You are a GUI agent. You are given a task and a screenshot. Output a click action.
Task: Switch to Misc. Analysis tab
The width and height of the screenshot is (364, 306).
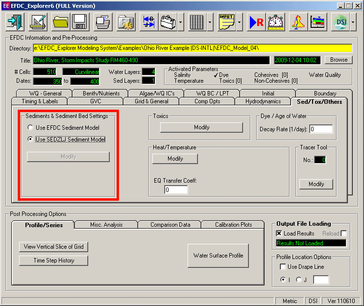[106, 225]
